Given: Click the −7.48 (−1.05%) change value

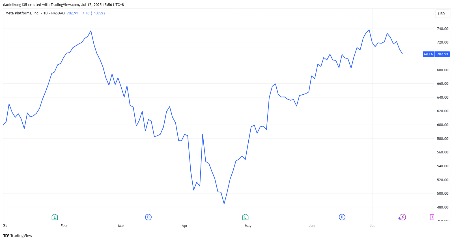Looking at the screenshot, I should coord(92,13).
